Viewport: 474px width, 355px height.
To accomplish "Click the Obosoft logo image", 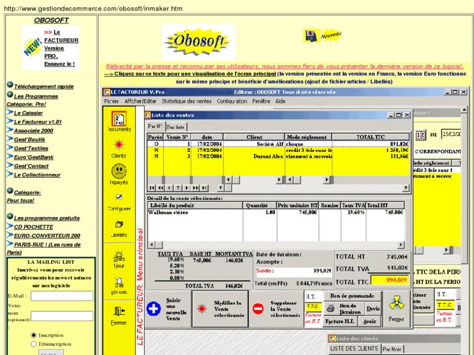I will 199,42.
